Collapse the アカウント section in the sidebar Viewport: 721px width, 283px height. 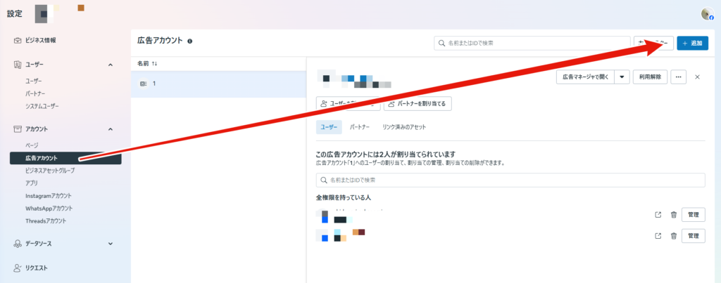(x=111, y=129)
